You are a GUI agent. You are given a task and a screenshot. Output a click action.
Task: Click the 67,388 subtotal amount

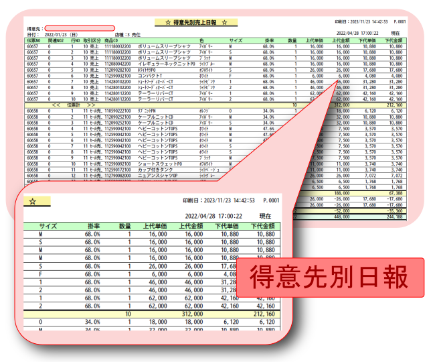click(x=395, y=193)
